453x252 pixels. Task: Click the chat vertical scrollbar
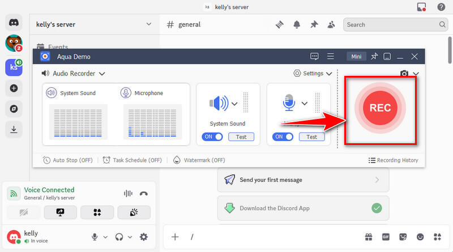click(x=450, y=50)
